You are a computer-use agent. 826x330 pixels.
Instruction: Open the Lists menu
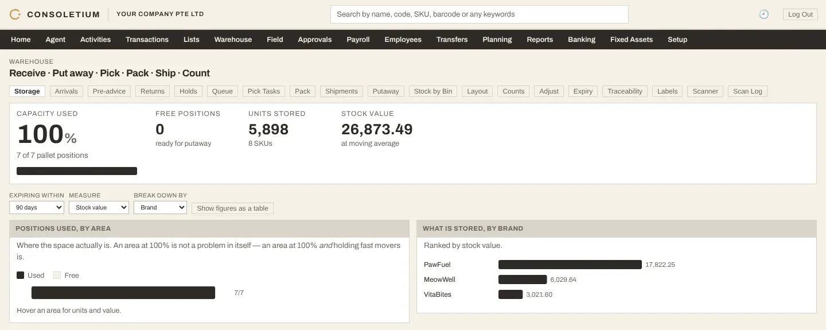(192, 40)
